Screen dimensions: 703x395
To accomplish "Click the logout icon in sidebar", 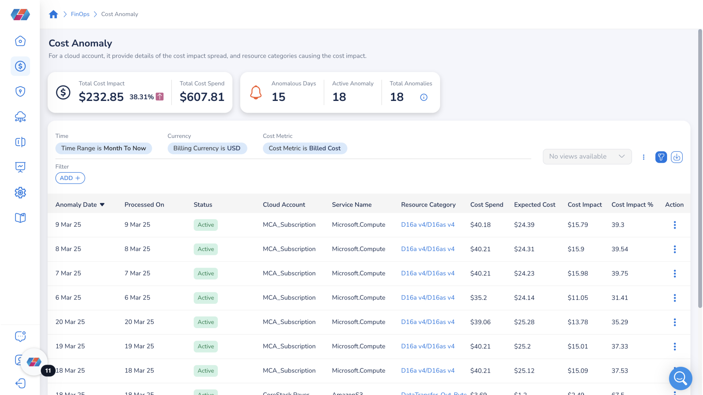I will click(x=20, y=383).
